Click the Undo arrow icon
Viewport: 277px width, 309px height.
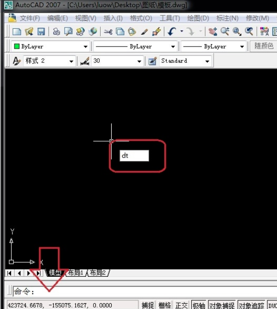(x=172, y=32)
